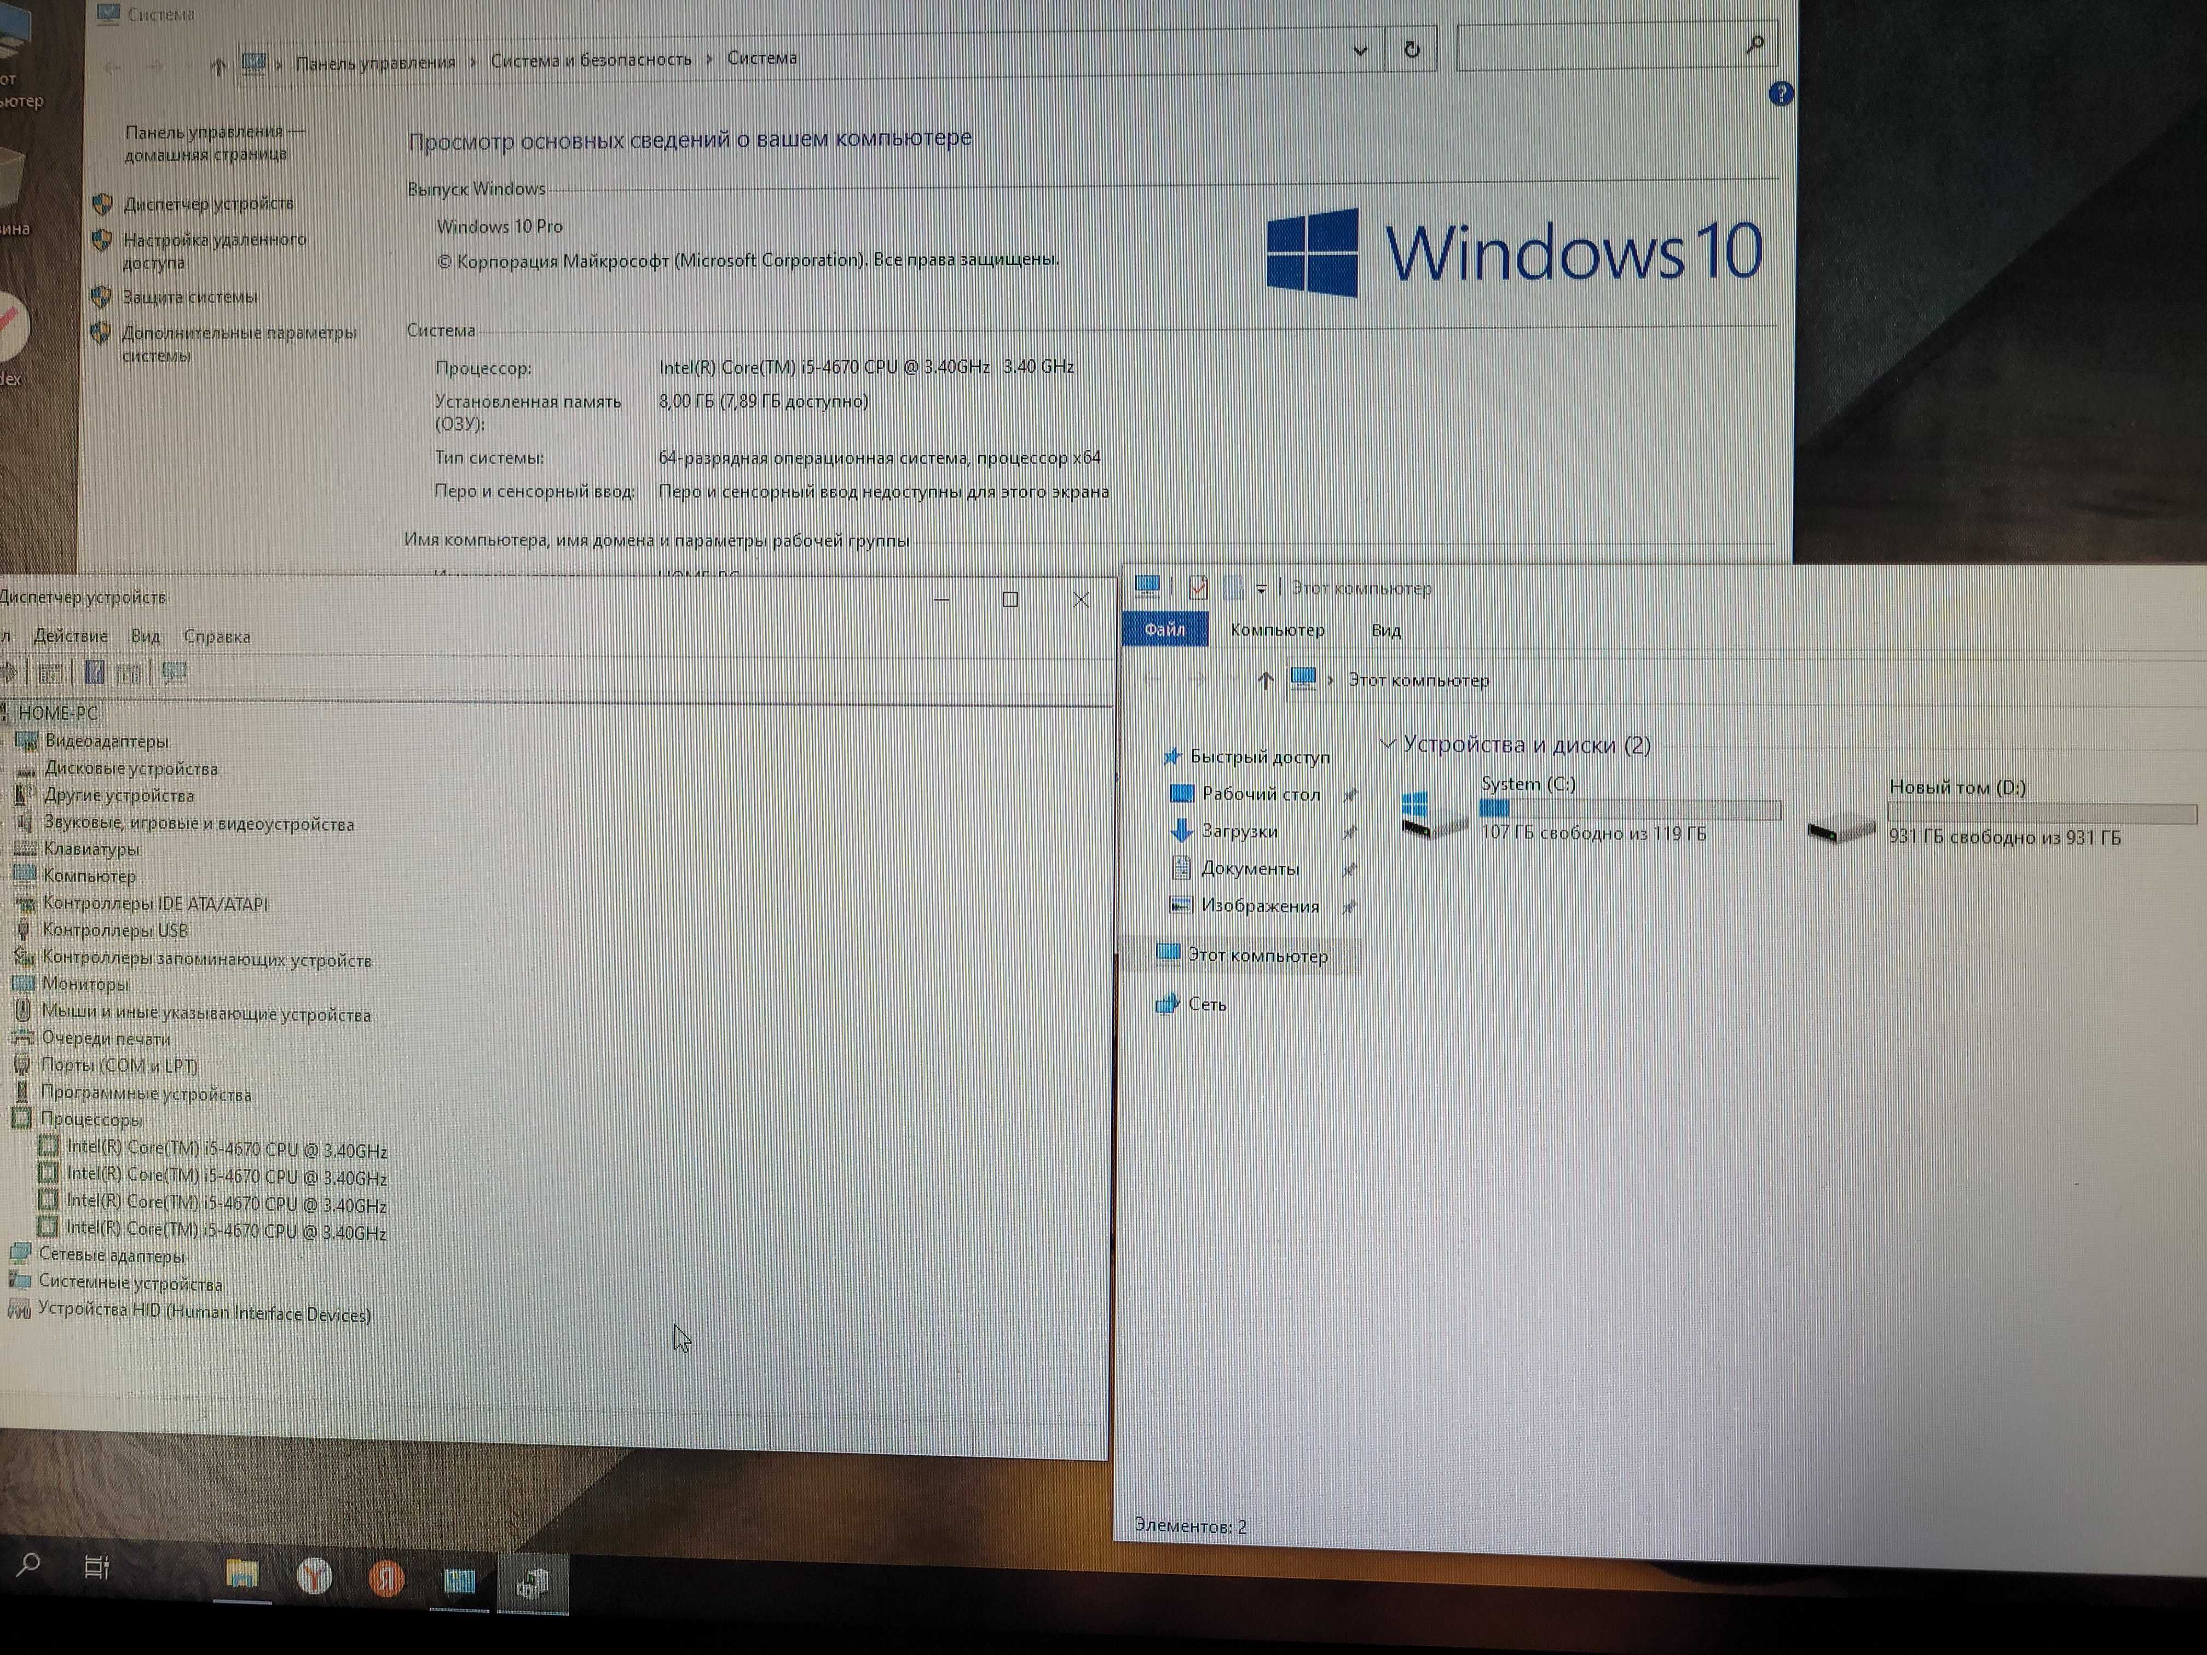Click search magnifier icon in Control Panel
Screen dimensions: 2207x1655
[x=1755, y=44]
